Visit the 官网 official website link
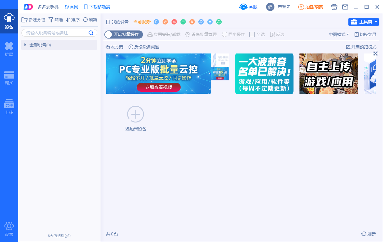The width and height of the screenshot is (383, 242). pyautogui.click(x=71, y=7)
